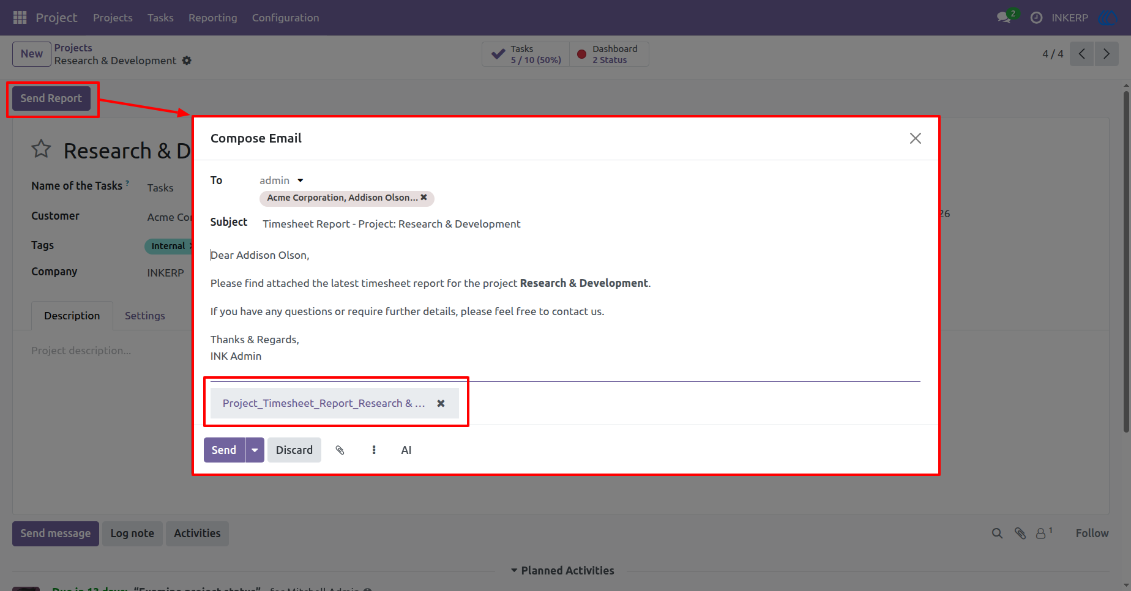Open the AI assistant in composer
This screenshot has height=591, width=1131.
pyautogui.click(x=406, y=450)
